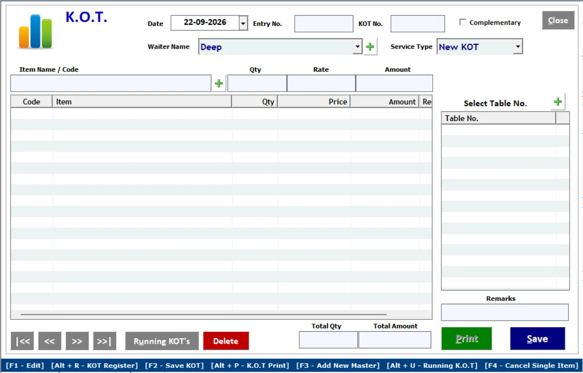Click the items grid horizontal scrollbar
This screenshot has width=583, height=373.
click(x=203, y=315)
